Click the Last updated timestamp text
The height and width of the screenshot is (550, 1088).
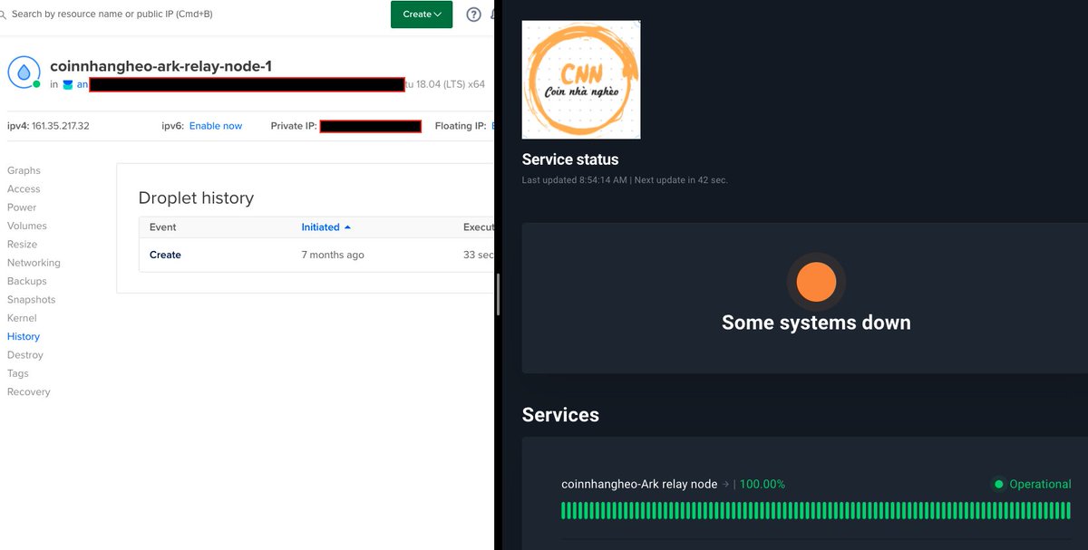pos(625,180)
